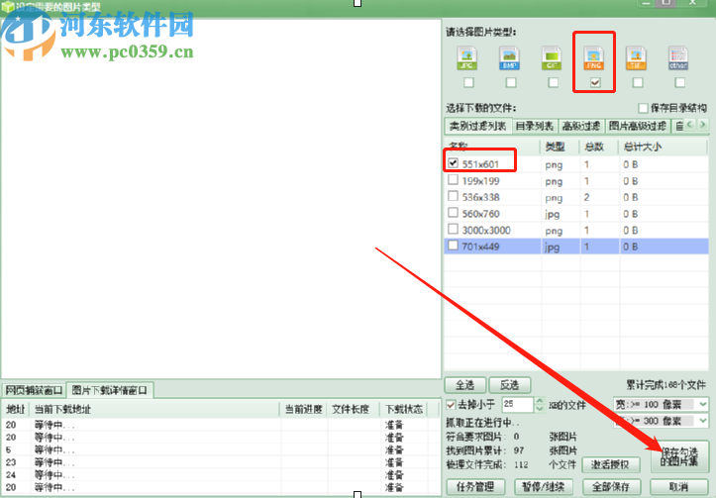This screenshot has width=716, height=498.
Task: Select the 701x449 jpg row text
Action: (x=481, y=247)
